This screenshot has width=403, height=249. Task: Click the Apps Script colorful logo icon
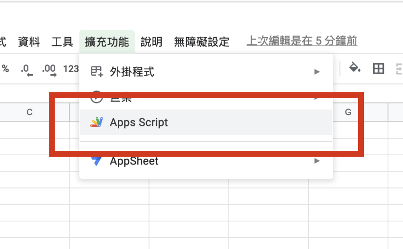[97, 122]
